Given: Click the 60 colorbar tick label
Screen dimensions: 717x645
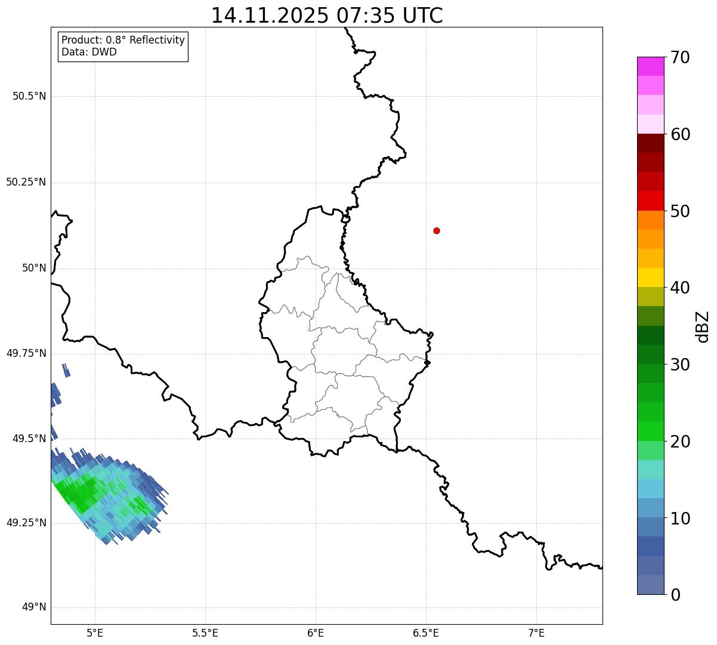Looking at the screenshot, I should tap(680, 134).
